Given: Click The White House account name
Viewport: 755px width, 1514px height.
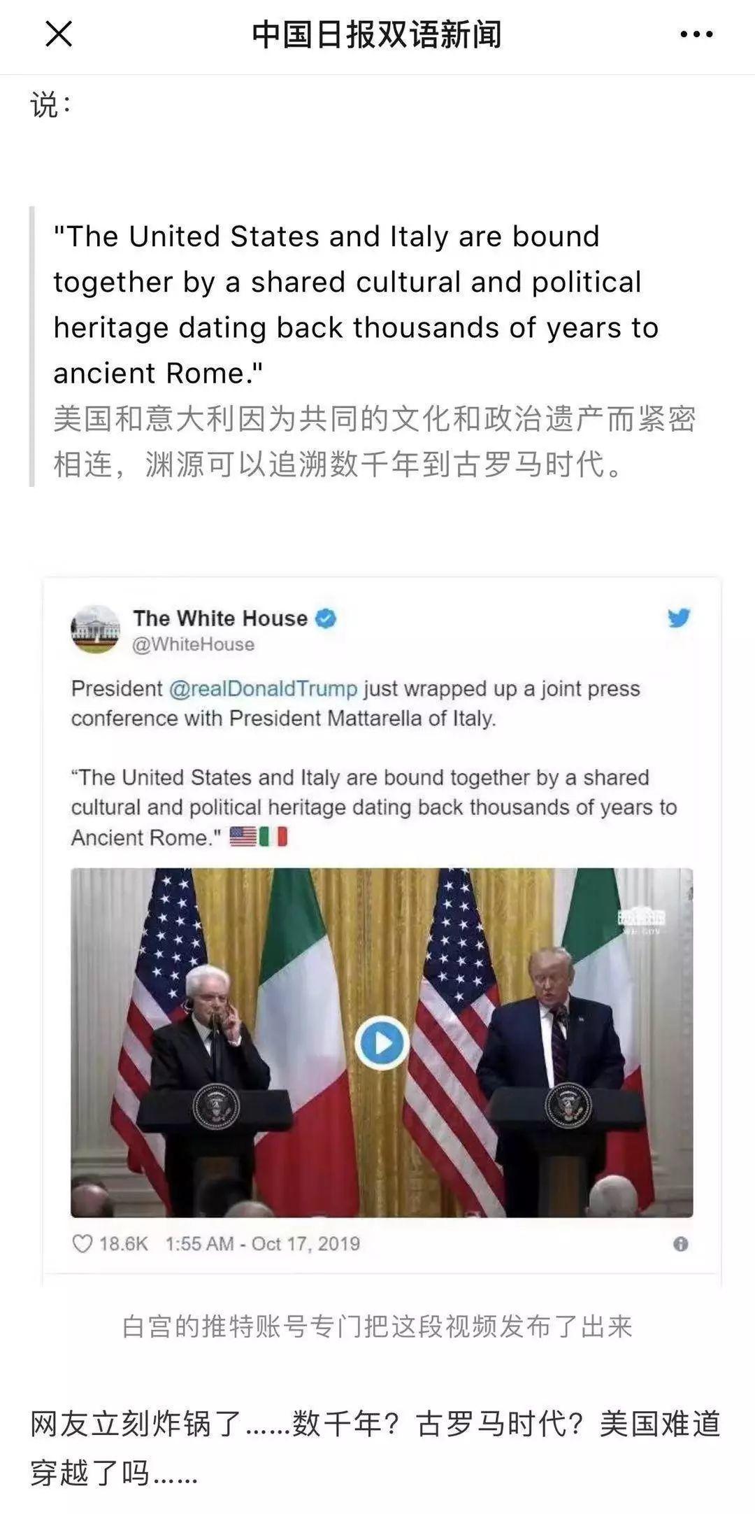Looking at the screenshot, I should (220, 618).
